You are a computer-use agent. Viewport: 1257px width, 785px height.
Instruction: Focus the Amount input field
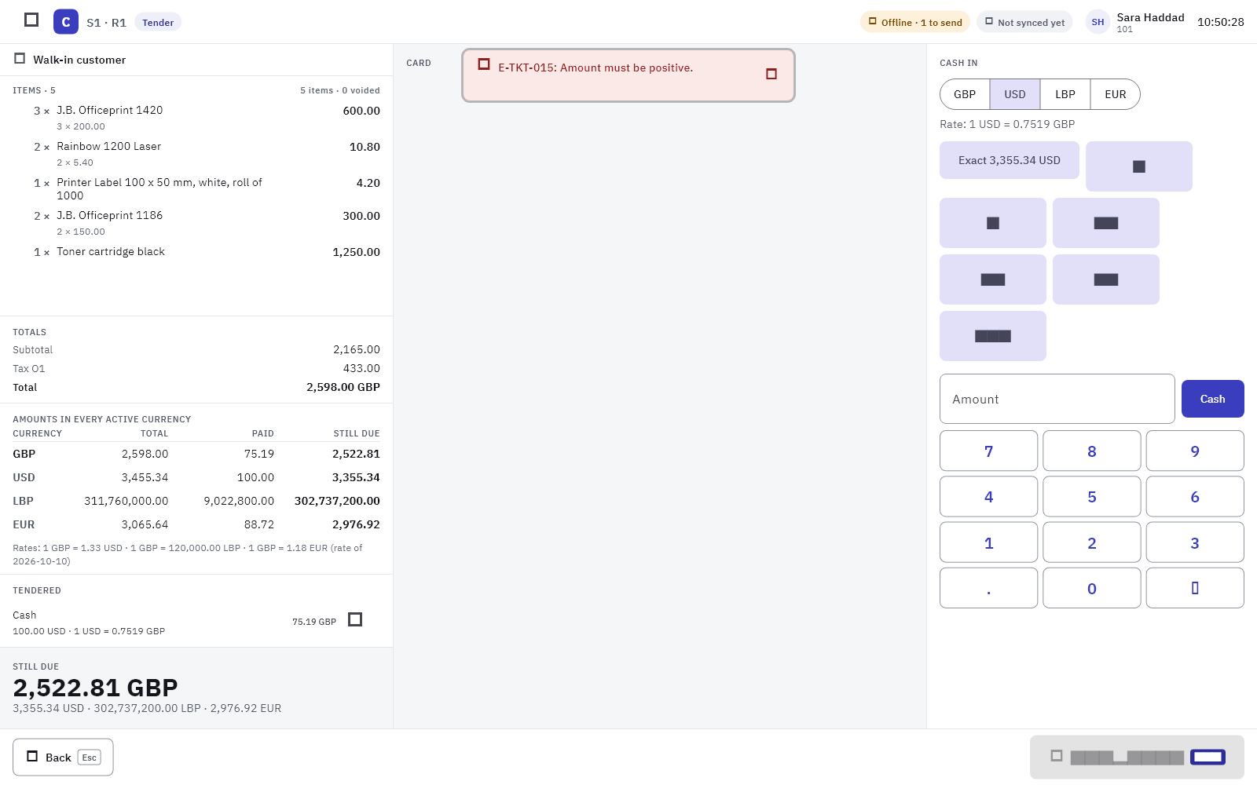tap(1057, 399)
